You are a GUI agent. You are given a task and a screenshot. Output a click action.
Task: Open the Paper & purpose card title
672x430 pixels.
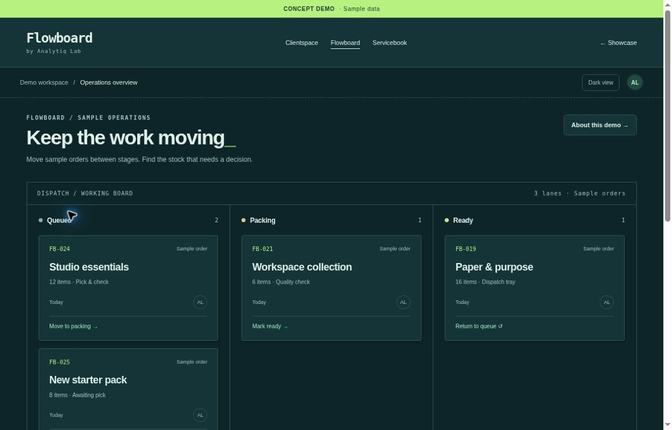494,267
